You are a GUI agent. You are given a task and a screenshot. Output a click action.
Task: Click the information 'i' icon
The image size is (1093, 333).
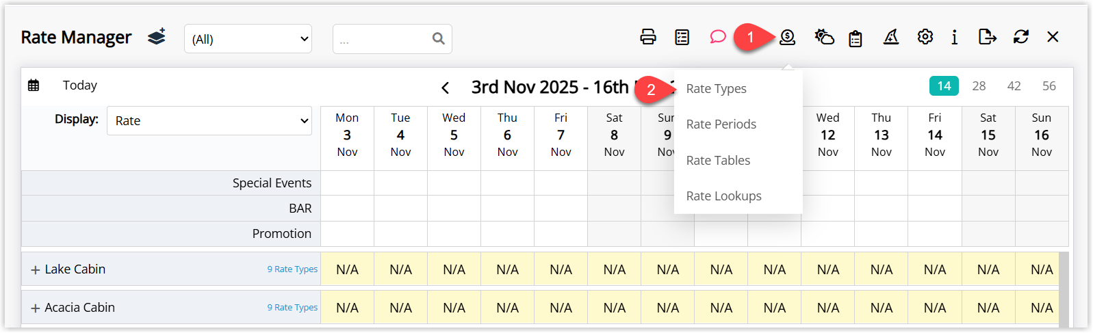[954, 37]
